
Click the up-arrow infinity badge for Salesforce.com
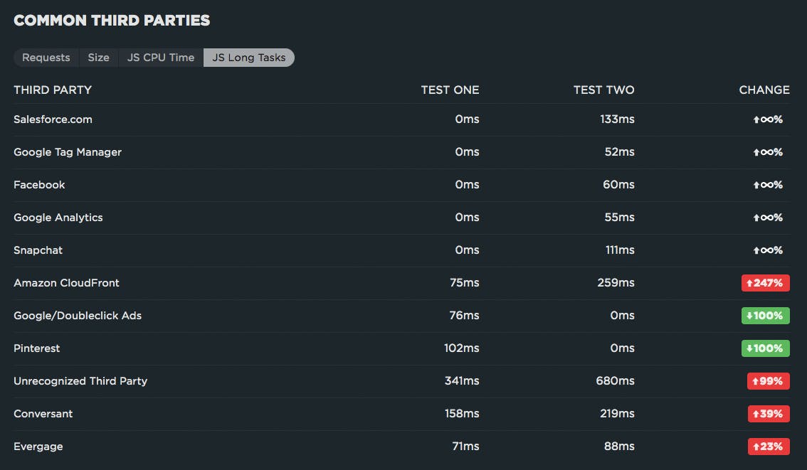tap(767, 119)
